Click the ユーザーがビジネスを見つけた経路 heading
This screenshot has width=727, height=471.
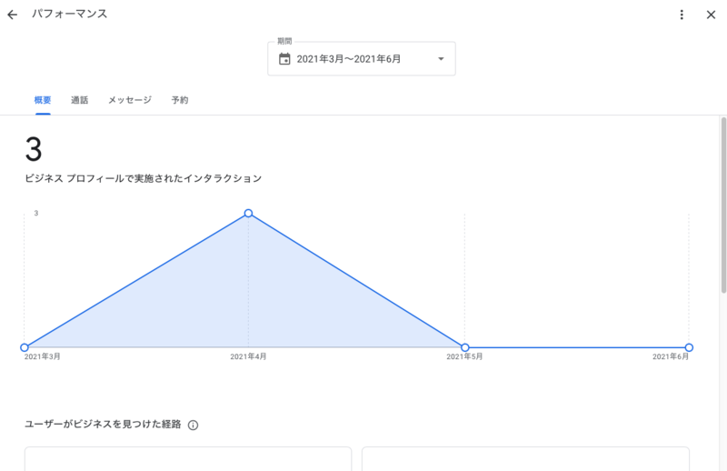tap(103, 424)
